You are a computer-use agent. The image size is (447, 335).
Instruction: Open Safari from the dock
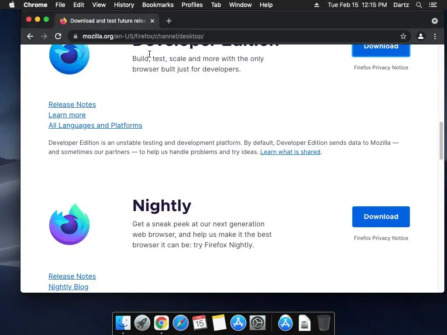coord(180,323)
